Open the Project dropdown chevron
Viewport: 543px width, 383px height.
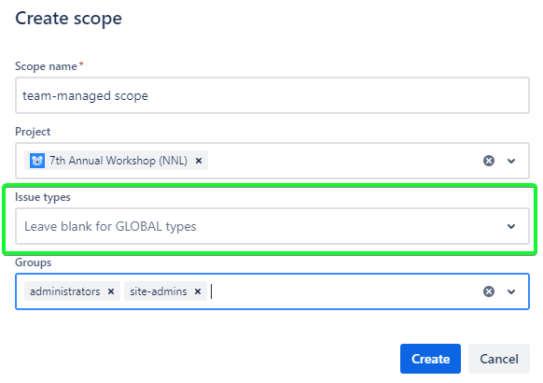pyautogui.click(x=511, y=161)
